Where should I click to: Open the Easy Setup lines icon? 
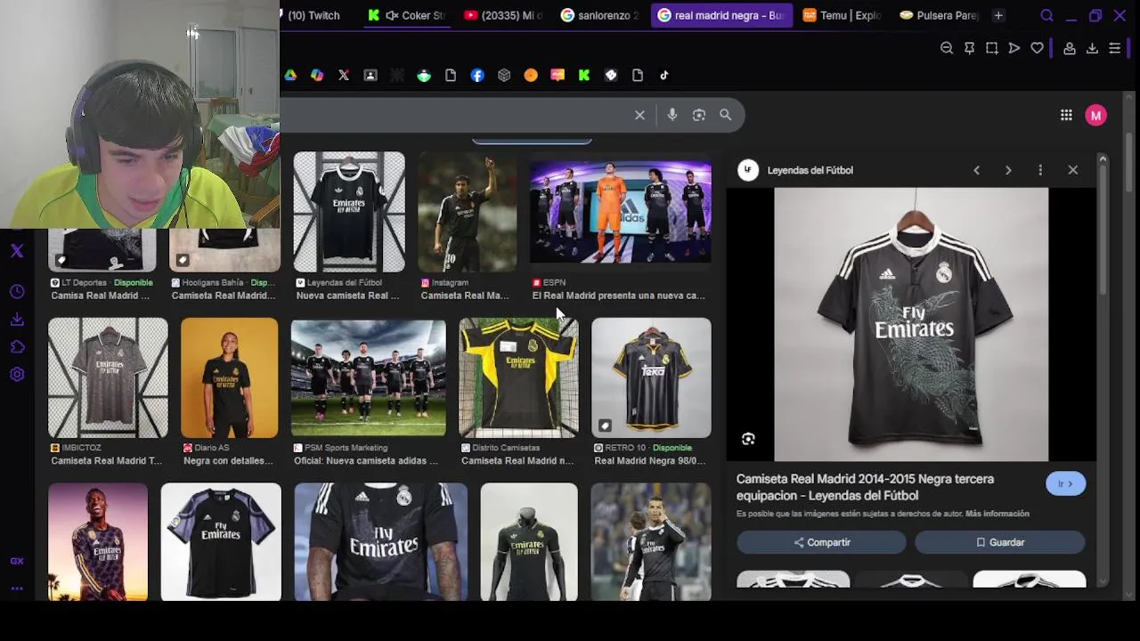pos(1115,48)
